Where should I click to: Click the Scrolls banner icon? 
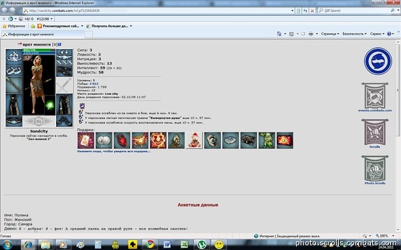(x=375, y=133)
